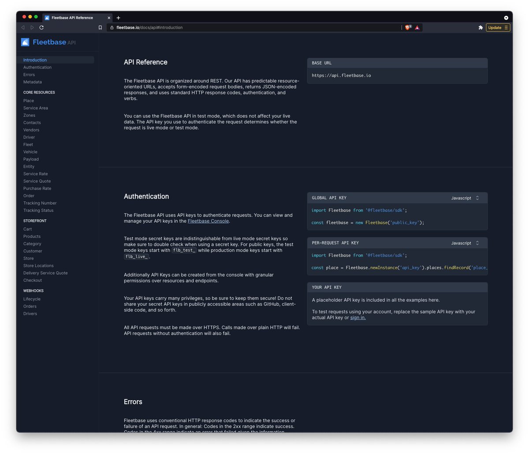Click the site lock icon
The image size is (529, 454).
[112, 27]
